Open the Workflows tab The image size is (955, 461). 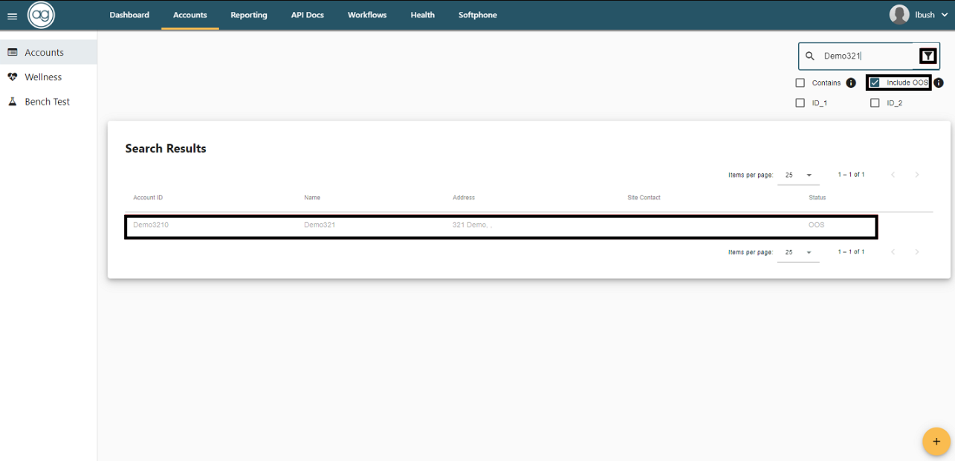point(367,15)
